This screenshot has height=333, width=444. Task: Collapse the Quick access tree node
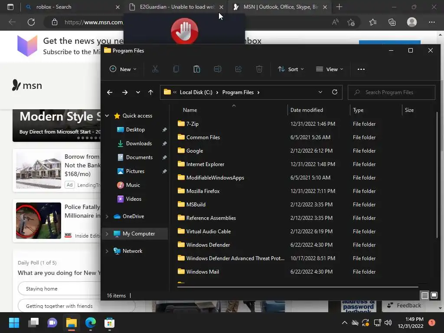[x=107, y=115]
